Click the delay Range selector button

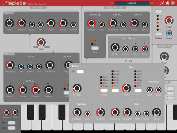pos(104,91)
